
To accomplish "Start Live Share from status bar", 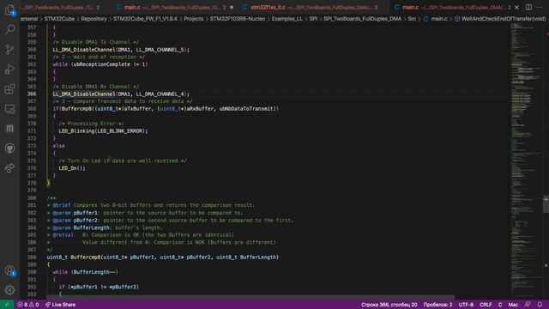I will (x=60, y=305).
